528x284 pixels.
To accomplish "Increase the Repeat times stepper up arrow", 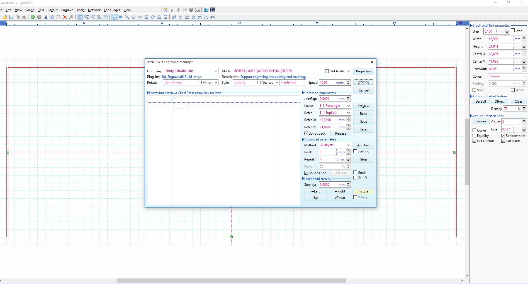I will (x=348, y=158).
